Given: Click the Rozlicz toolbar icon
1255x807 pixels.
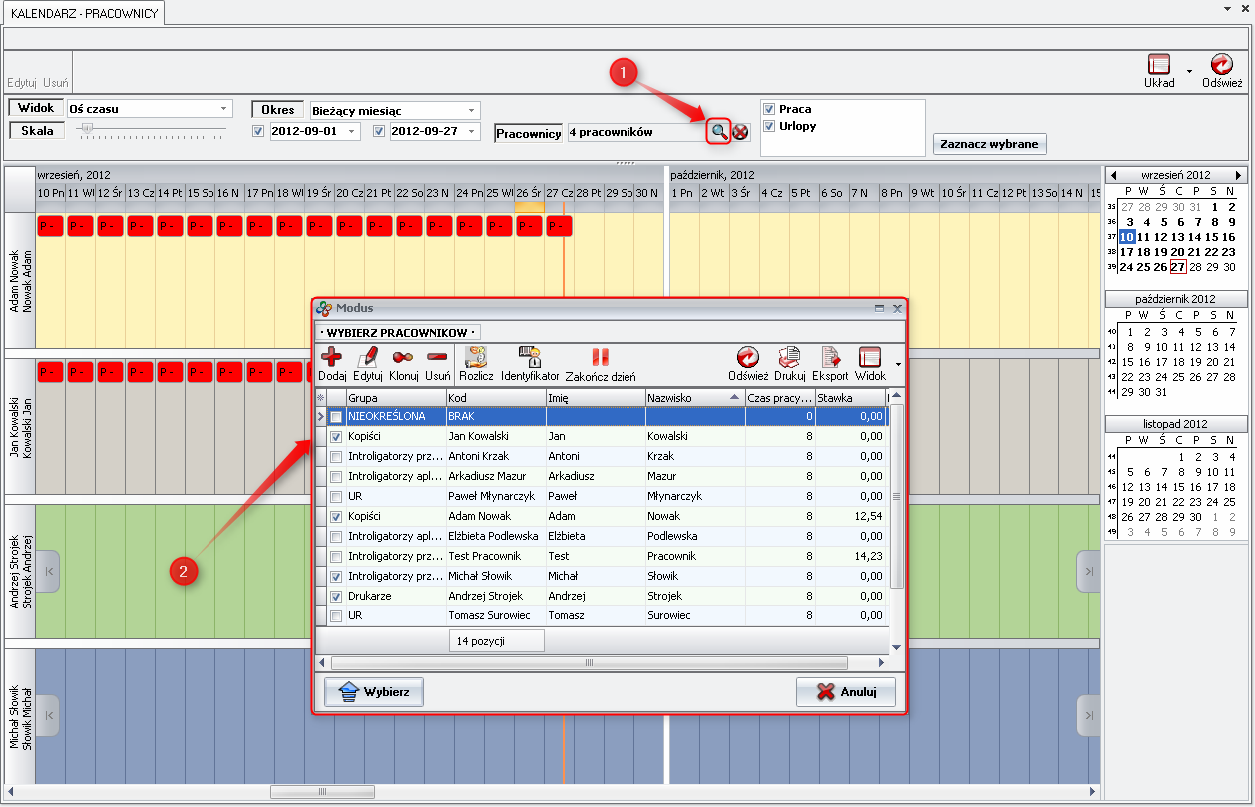Looking at the screenshot, I should (x=476, y=357).
